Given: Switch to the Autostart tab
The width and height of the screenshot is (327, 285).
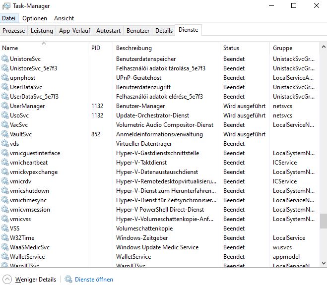Looking at the screenshot, I should (x=109, y=31).
